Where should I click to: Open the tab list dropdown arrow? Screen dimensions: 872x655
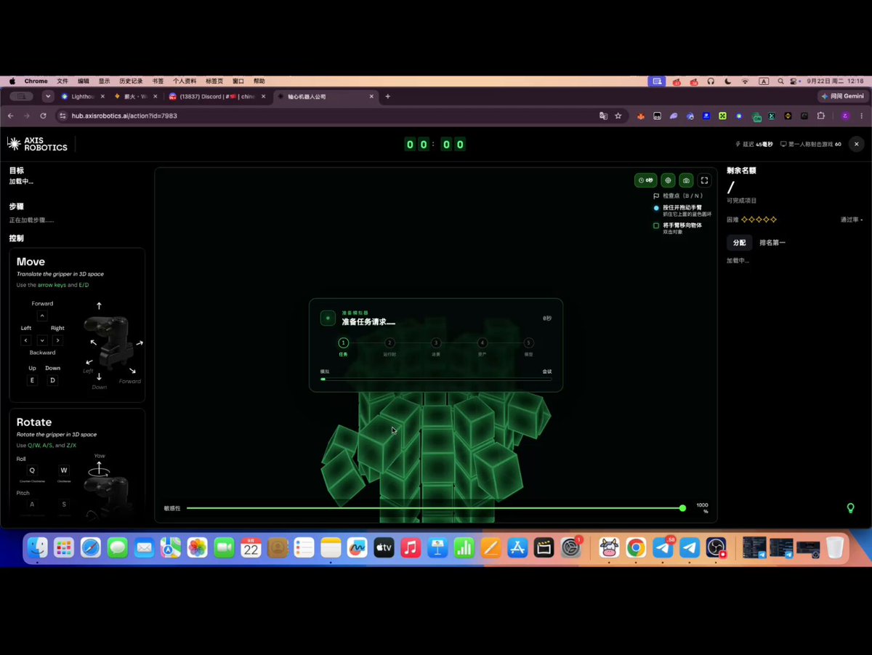[49, 96]
